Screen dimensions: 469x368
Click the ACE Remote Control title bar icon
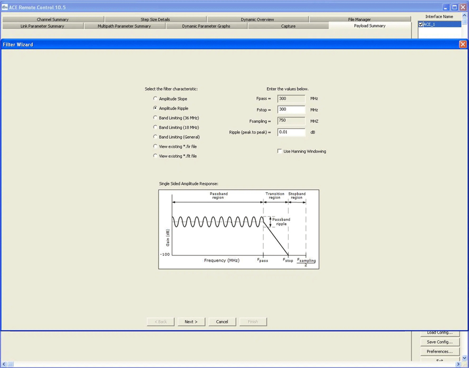tap(5, 7)
